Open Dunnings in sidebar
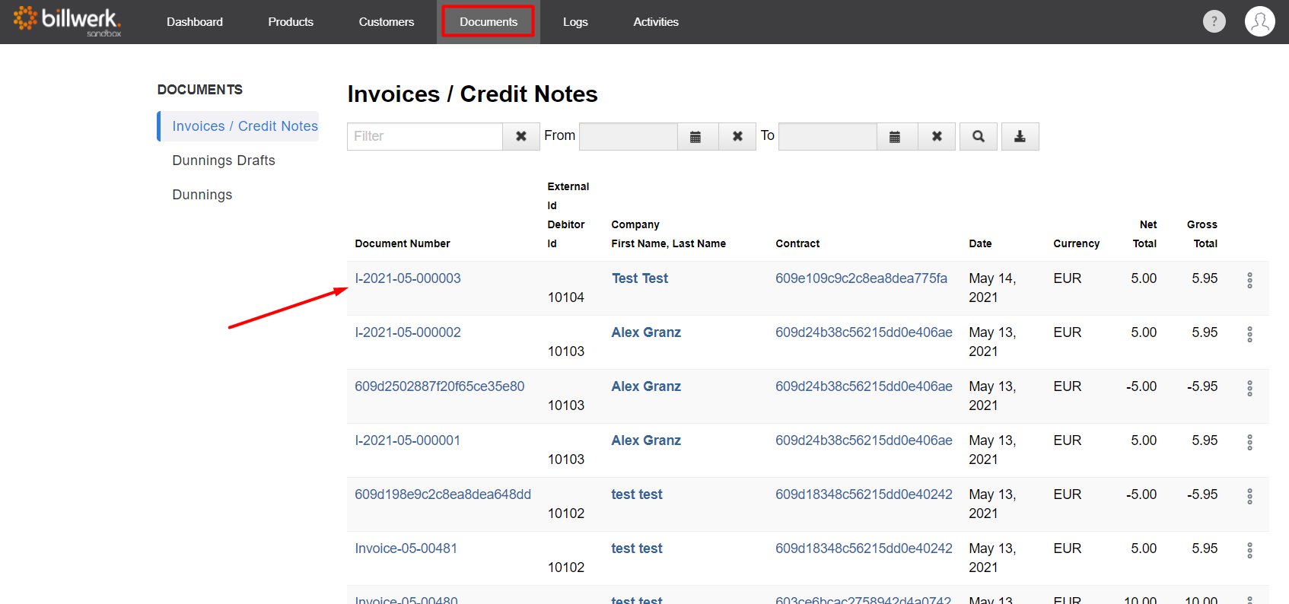This screenshot has width=1289, height=604. (x=202, y=195)
